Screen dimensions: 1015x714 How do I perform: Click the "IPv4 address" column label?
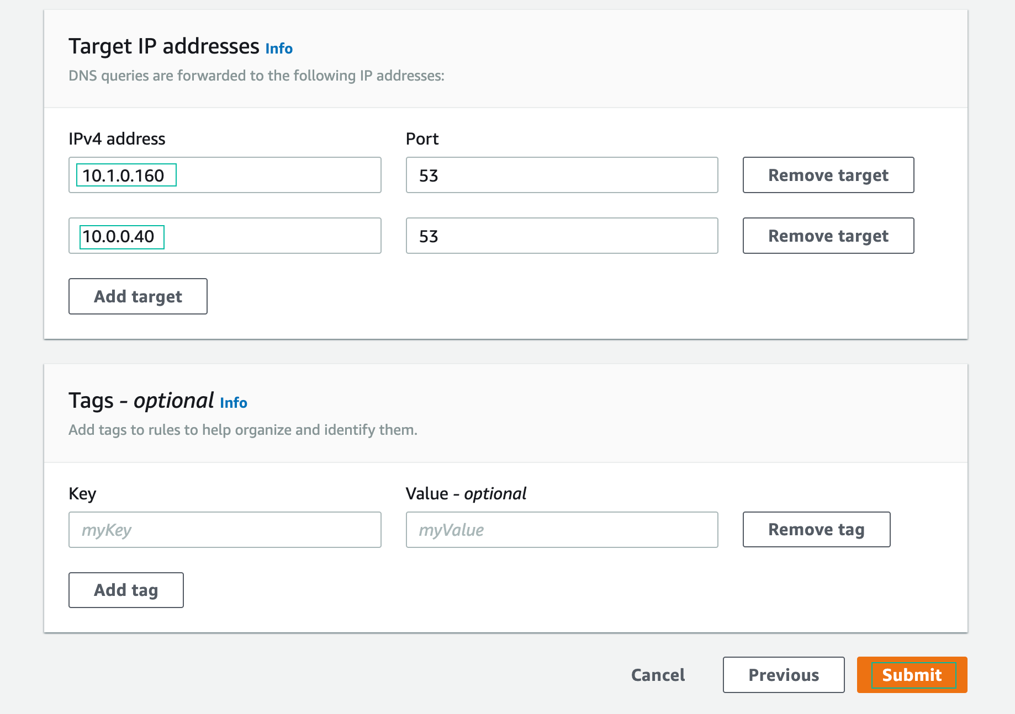117,139
